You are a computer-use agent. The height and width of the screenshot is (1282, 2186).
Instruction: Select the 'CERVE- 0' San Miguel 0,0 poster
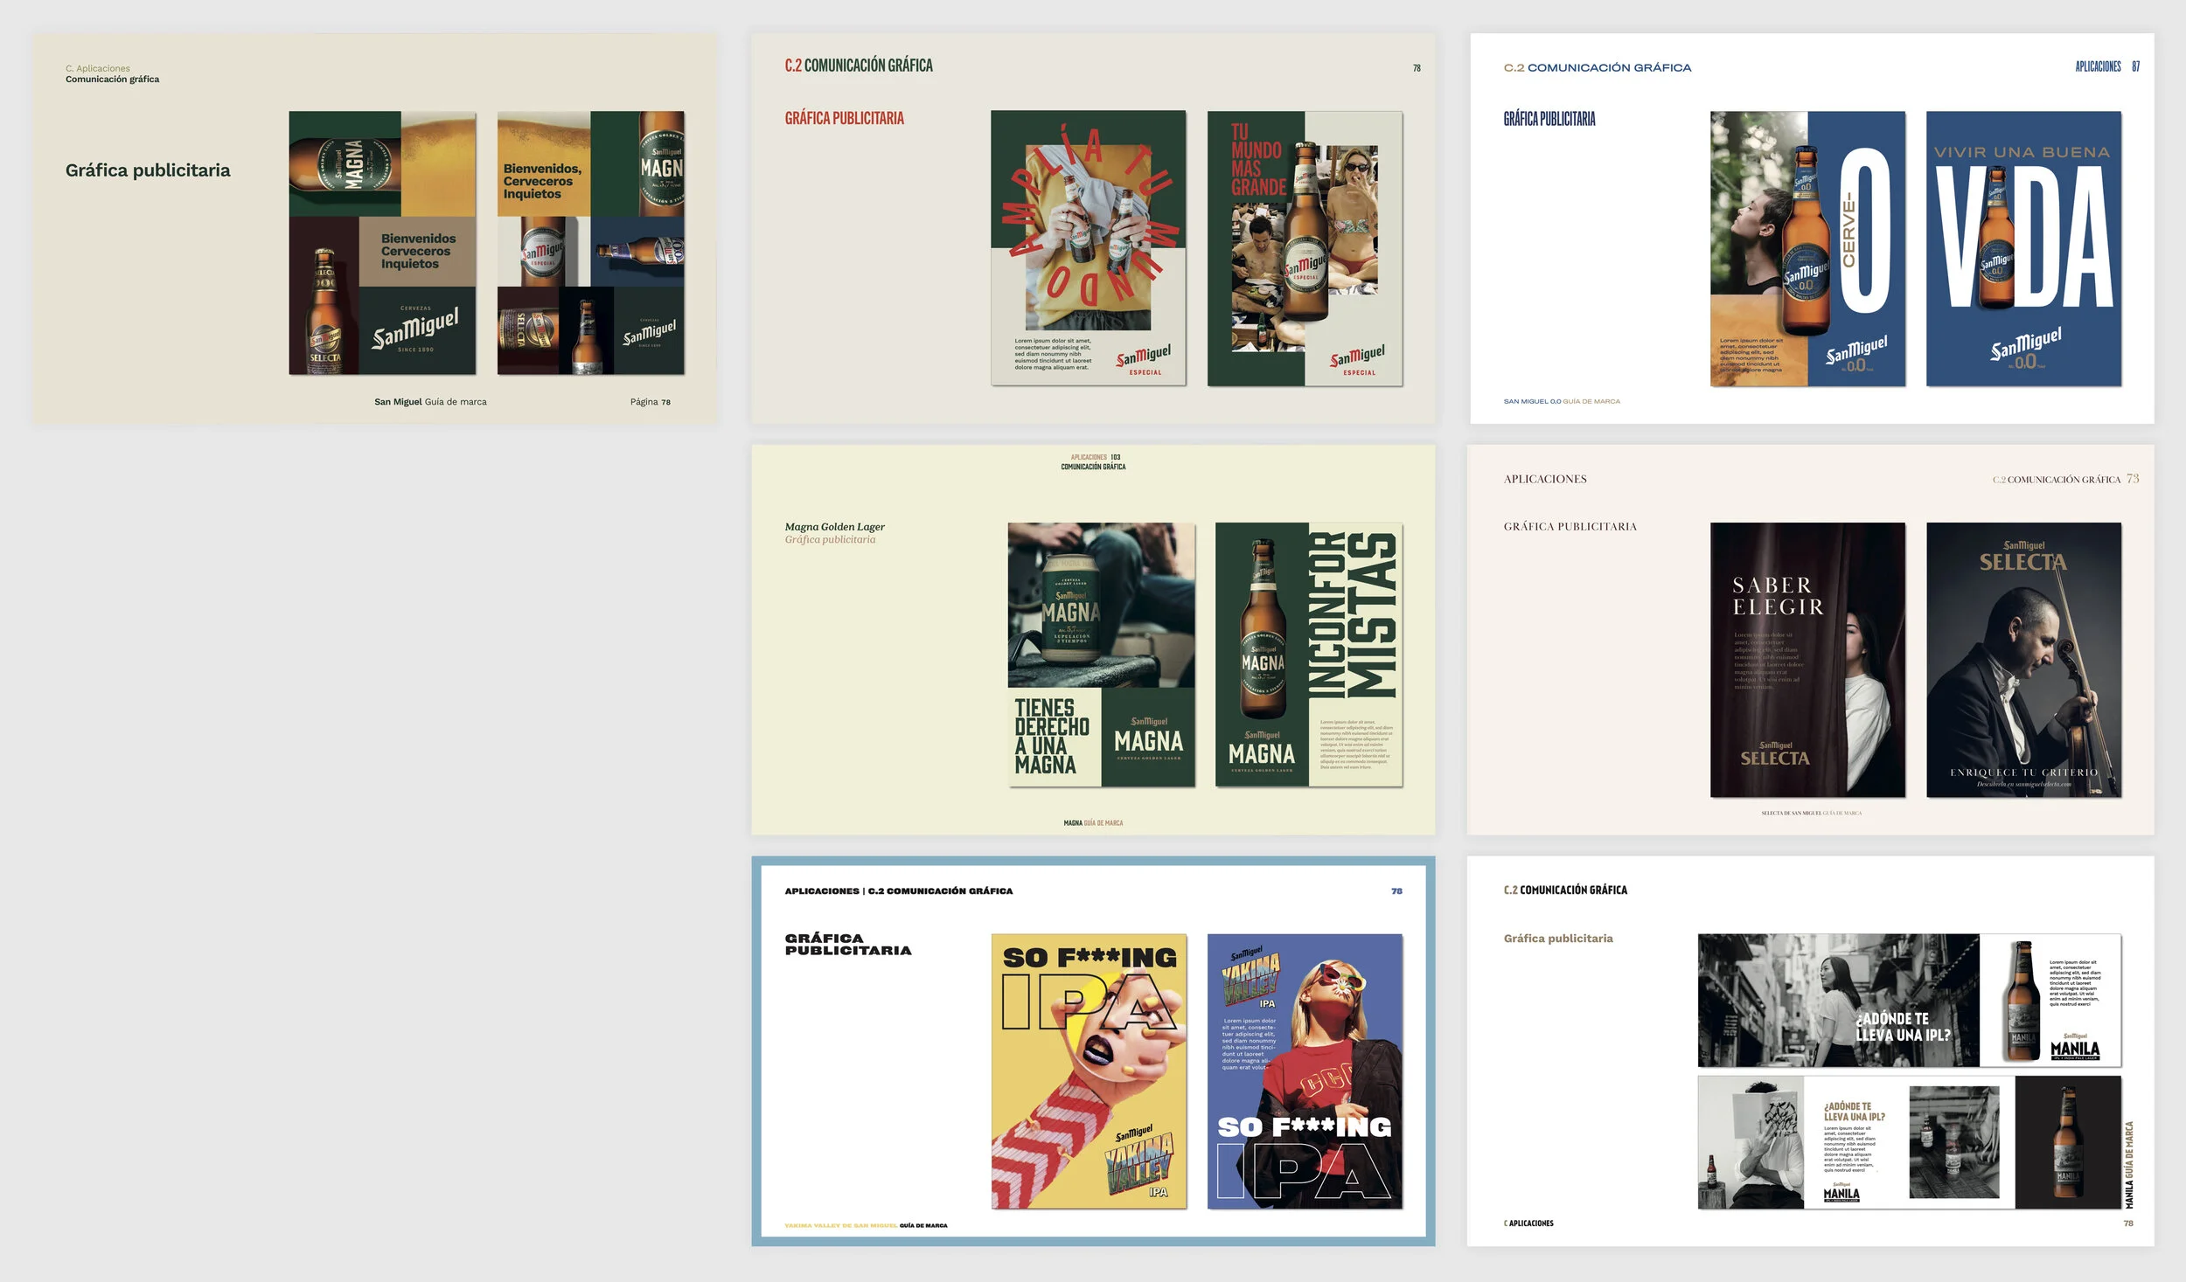click(1807, 248)
